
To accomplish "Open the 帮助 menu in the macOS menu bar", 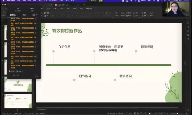I will (73, 1).
